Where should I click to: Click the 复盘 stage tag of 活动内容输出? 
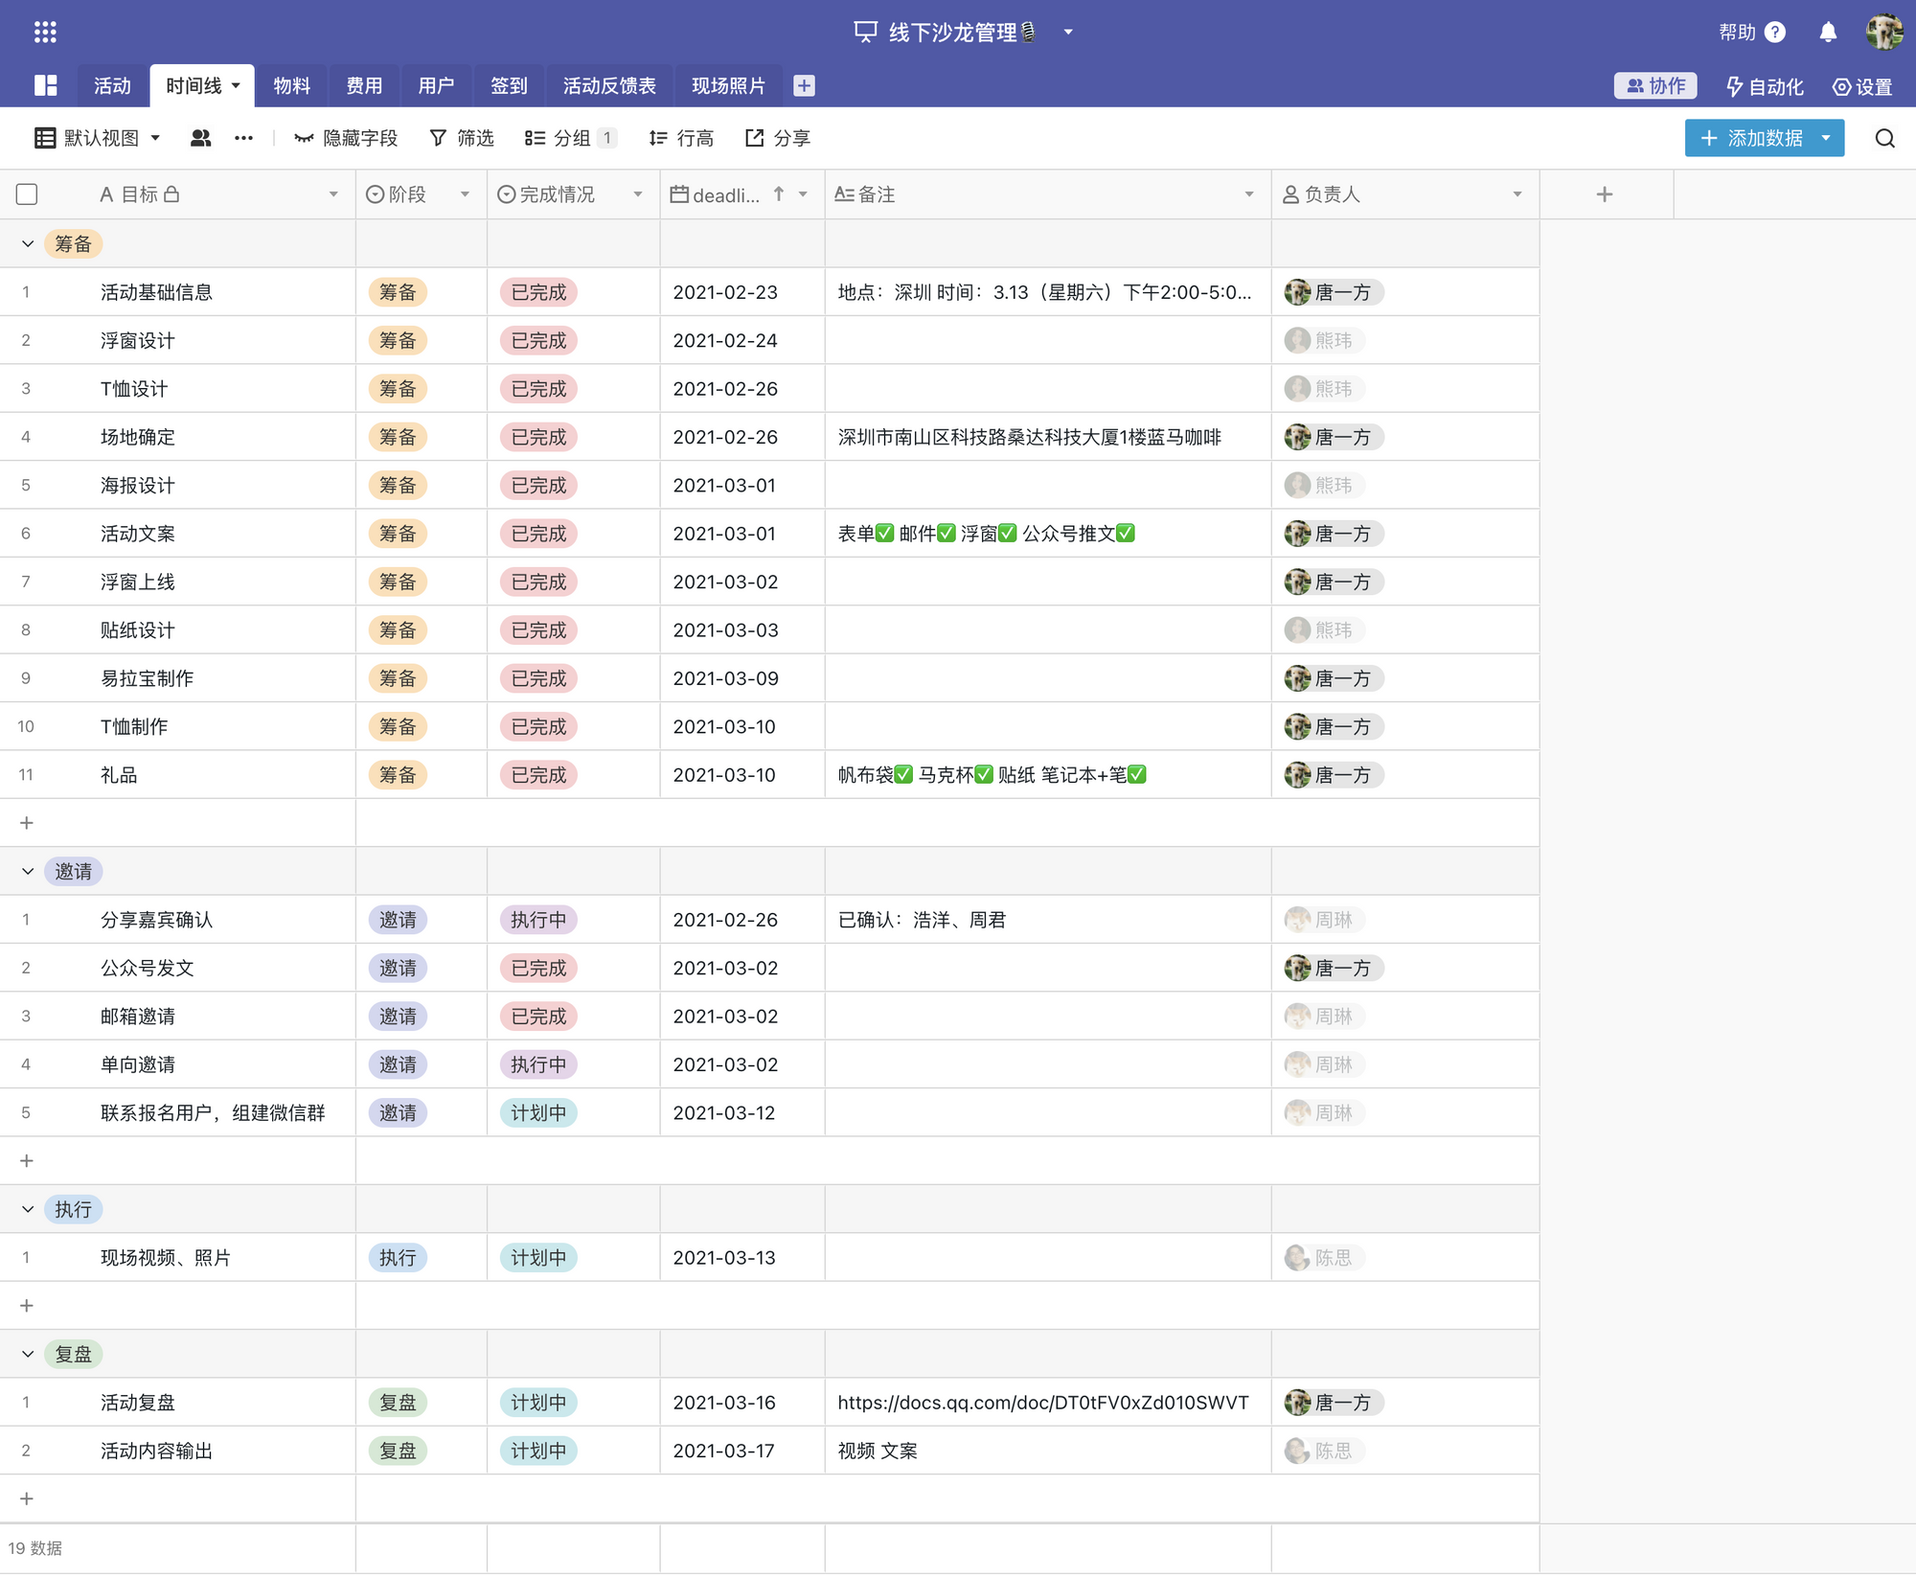pos(398,1451)
